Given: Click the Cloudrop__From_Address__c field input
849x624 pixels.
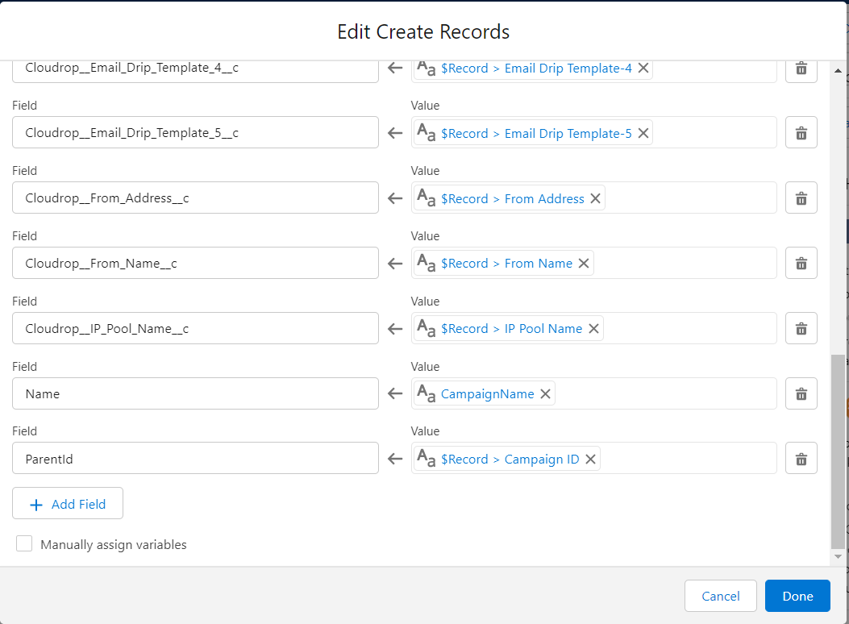Looking at the screenshot, I should tap(195, 198).
